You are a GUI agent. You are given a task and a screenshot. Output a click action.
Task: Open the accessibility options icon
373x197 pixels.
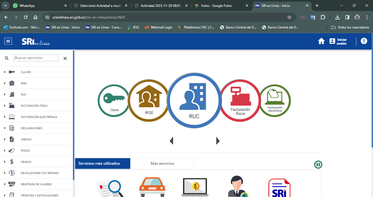coord(364,41)
